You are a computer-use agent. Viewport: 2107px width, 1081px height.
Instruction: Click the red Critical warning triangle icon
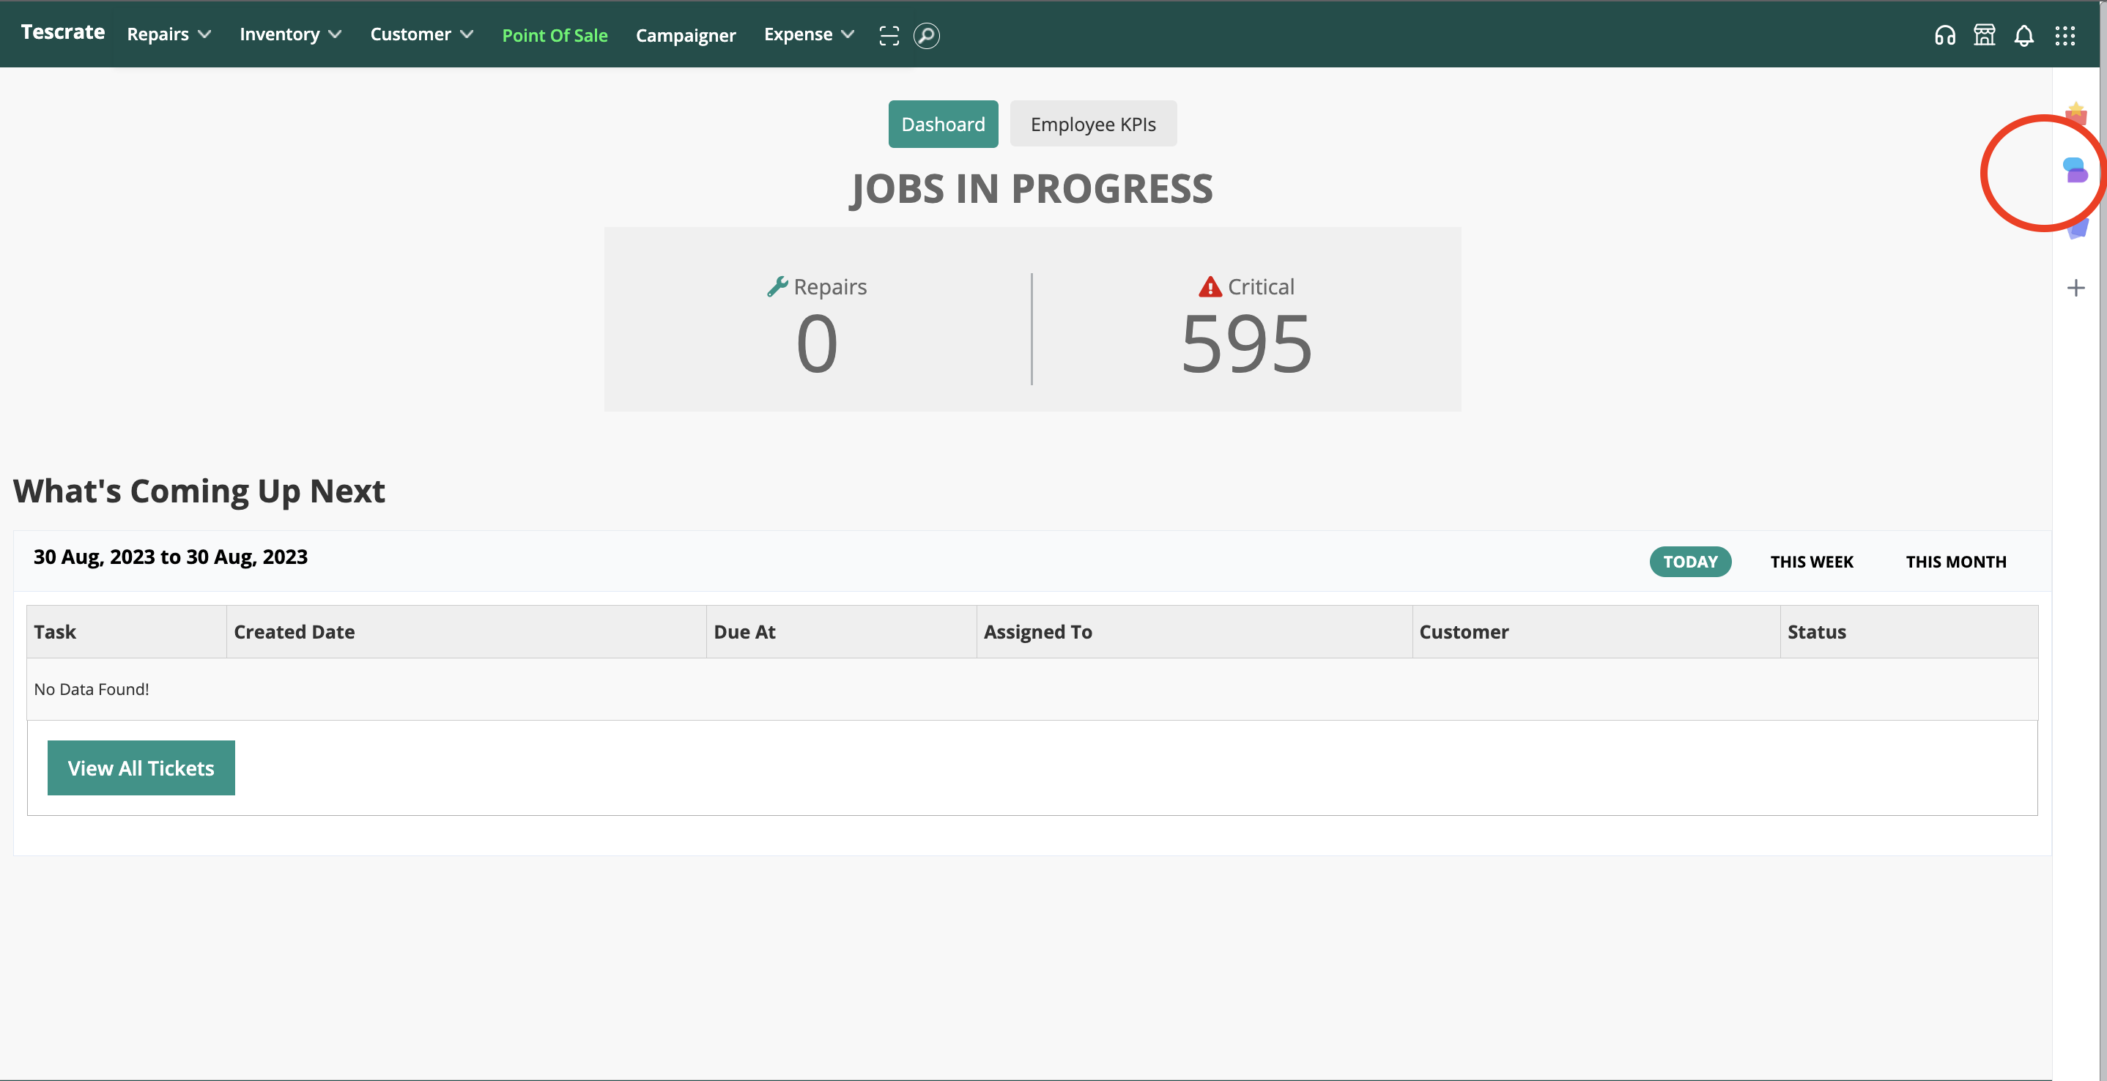(x=1210, y=286)
